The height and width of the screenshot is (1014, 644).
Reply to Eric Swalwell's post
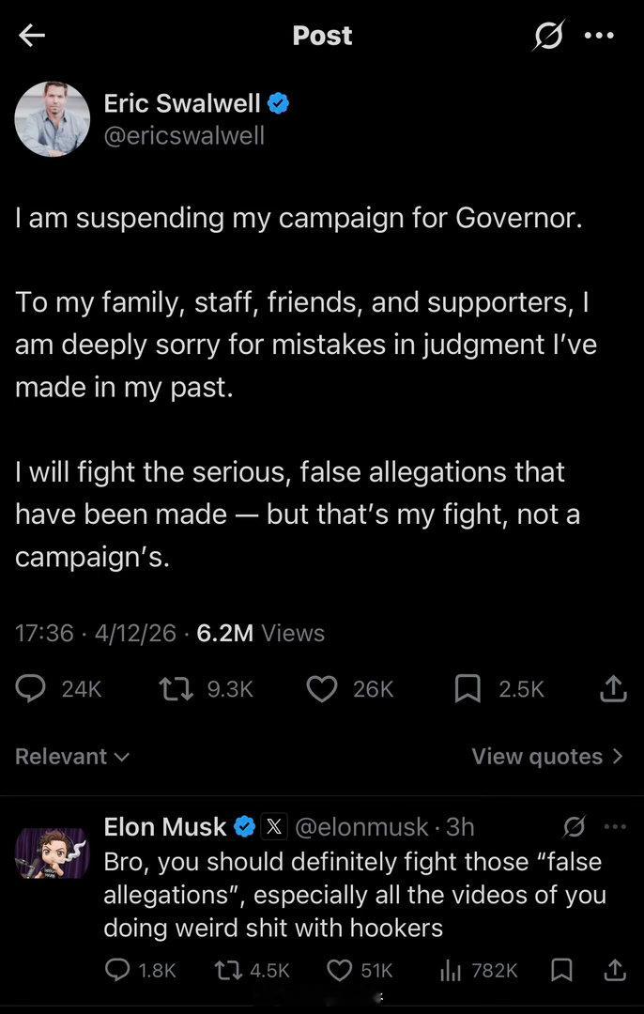(31, 688)
